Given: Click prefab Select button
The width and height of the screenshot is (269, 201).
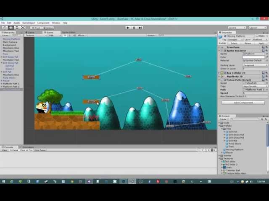Looking at the screenshot, I should point(234,44).
